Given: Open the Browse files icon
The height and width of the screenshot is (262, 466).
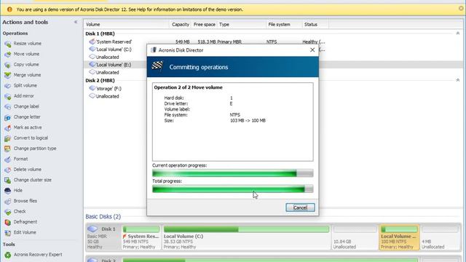Looking at the screenshot, I should tap(8, 202).
